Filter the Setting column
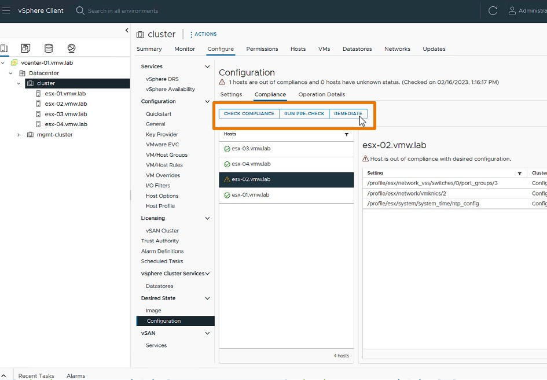The height and width of the screenshot is (380, 547). pos(520,173)
